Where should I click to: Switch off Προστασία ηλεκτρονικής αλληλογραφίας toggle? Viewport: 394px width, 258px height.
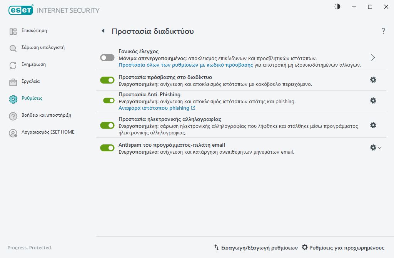[107, 125]
